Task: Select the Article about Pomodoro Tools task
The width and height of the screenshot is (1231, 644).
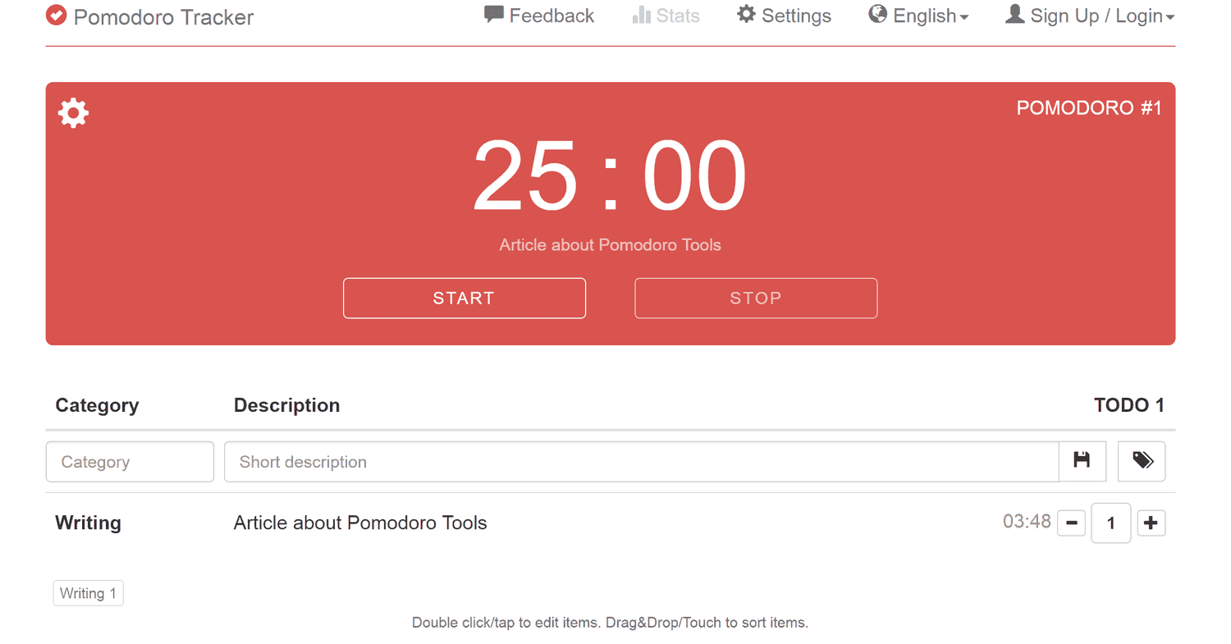Action: pyautogui.click(x=360, y=523)
